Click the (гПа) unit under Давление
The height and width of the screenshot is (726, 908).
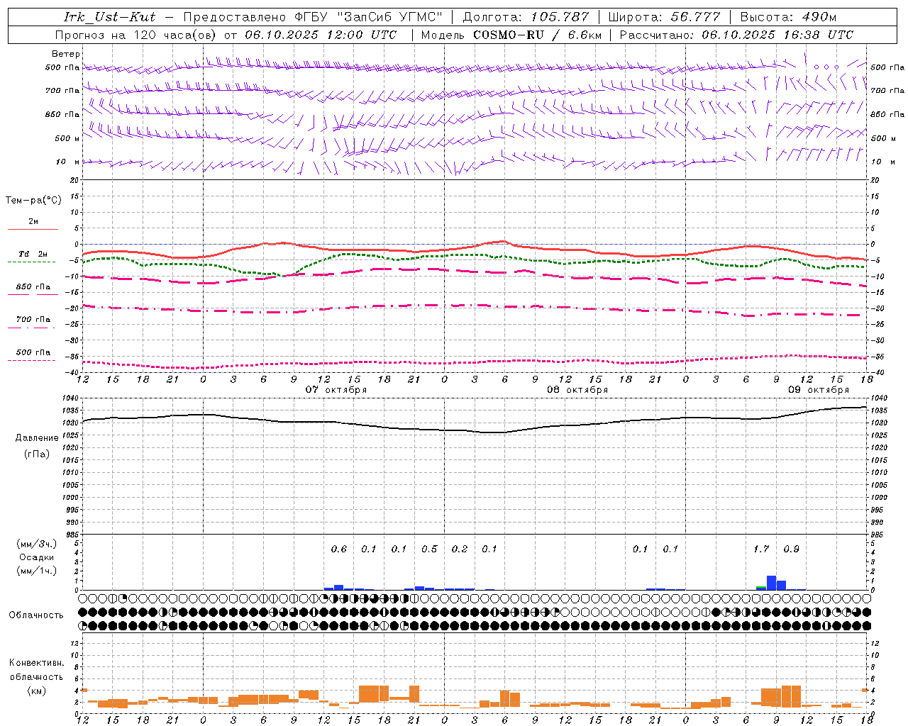tap(37, 454)
